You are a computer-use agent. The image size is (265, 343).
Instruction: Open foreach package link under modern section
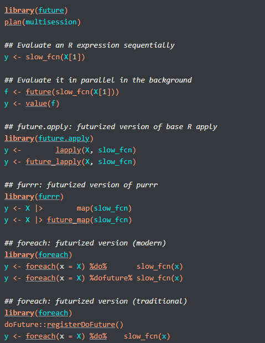pyautogui.click(x=54, y=255)
